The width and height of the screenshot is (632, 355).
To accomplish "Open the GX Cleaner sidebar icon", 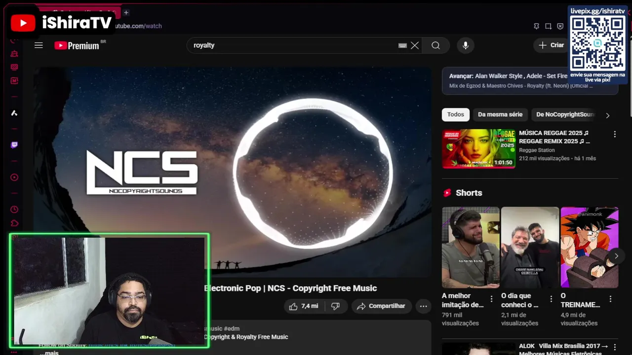I will pyautogui.click(x=14, y=53).
